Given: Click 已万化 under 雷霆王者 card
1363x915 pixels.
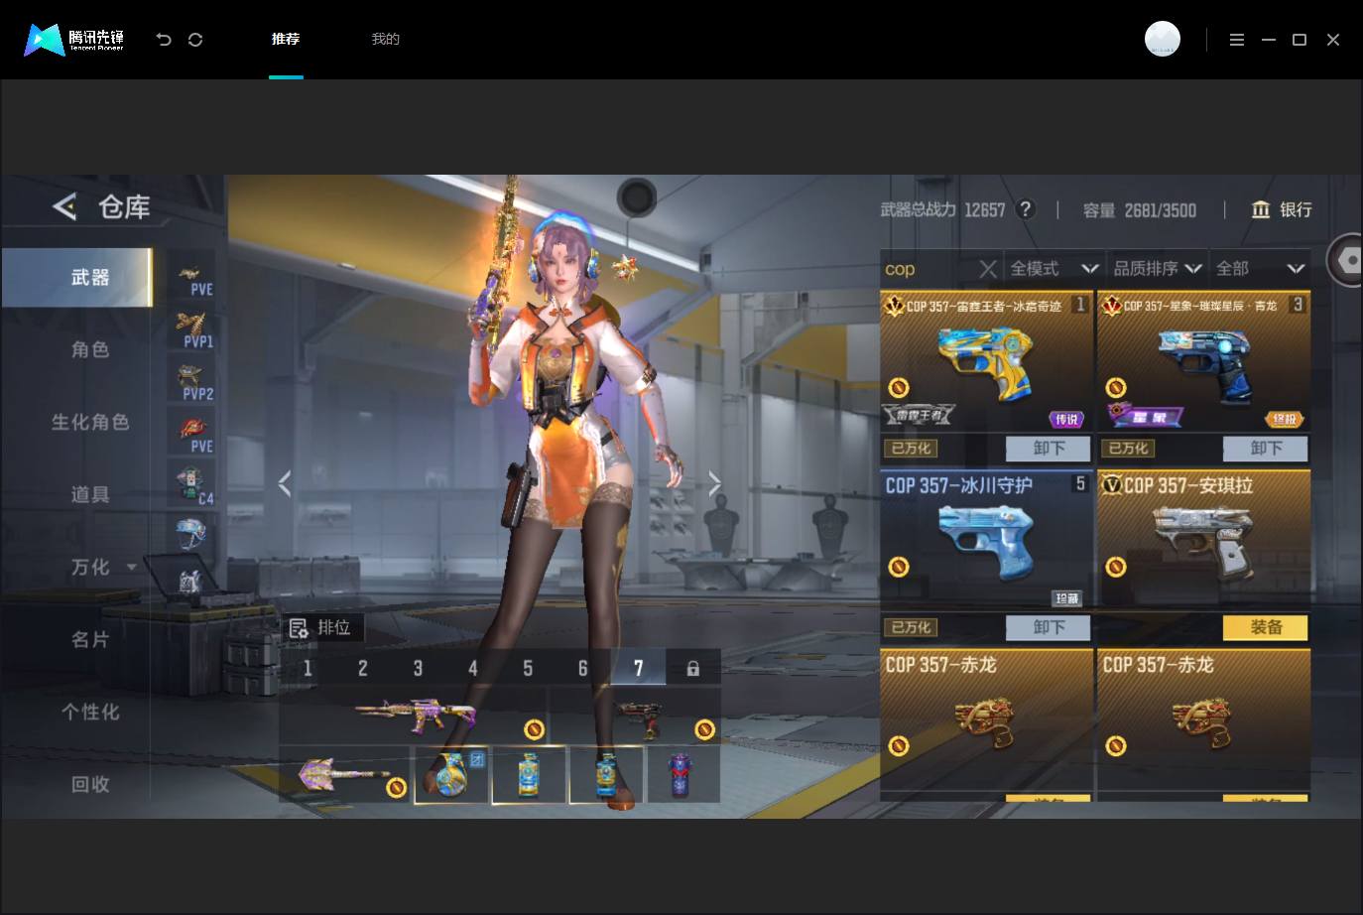Looking at the screenshot, I should tap(911, 449).
